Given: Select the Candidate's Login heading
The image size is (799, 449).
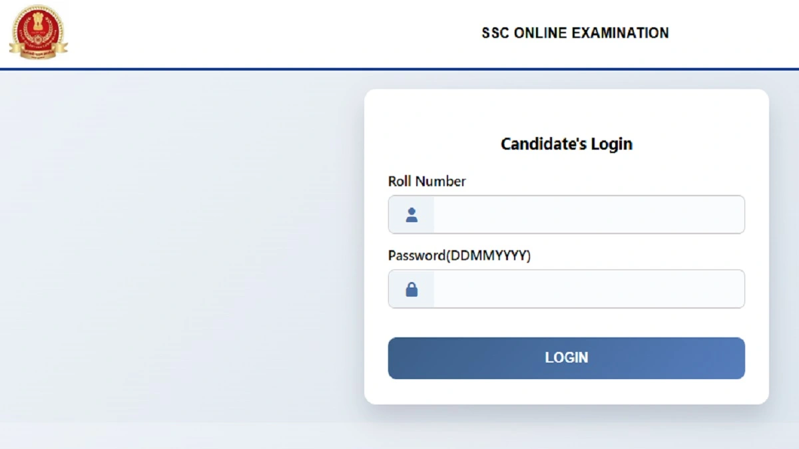Looking at the screenshot, I should 566,144.
